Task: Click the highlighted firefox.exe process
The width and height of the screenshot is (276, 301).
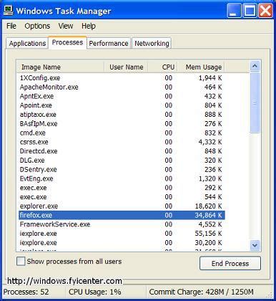Action: coord(122,215)
